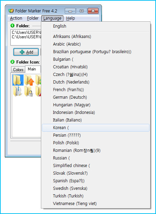
Task: Select French language entry
Action: tap(96, 90)
